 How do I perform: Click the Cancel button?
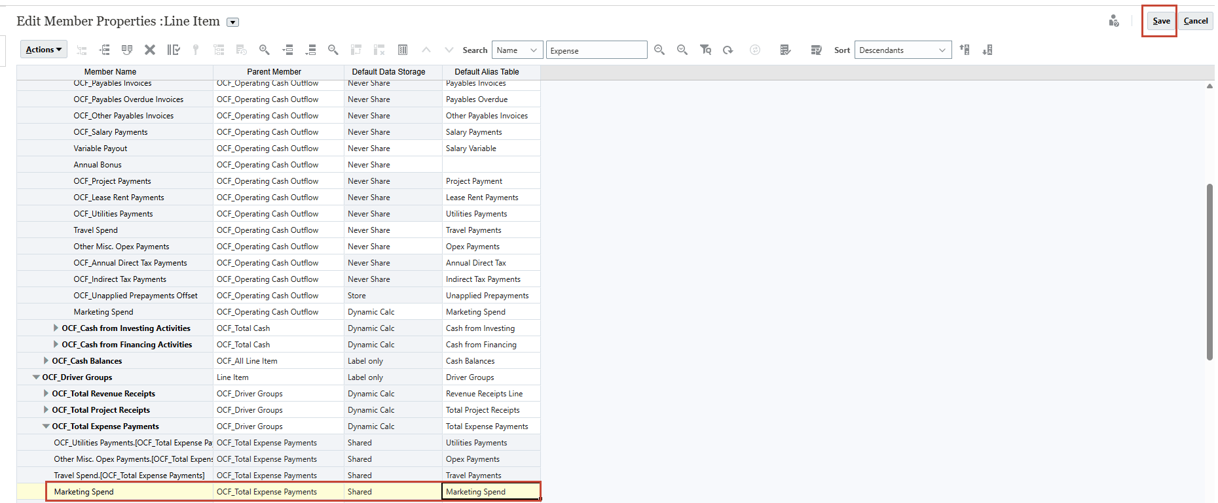1196,21
